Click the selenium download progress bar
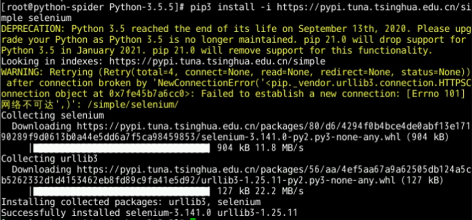Image resolution: width=472 pixels, height=220 pixels. (x=122, y=147)
